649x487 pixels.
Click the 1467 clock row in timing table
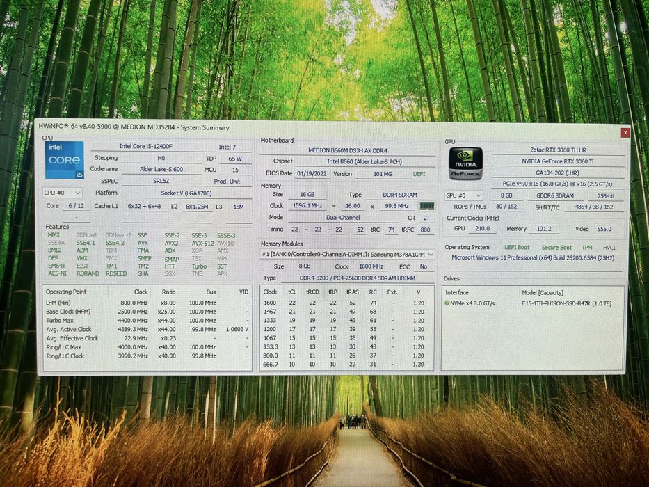(347, 312)
